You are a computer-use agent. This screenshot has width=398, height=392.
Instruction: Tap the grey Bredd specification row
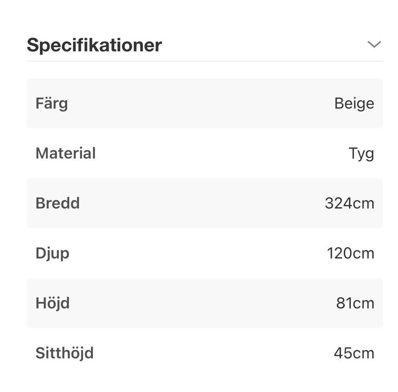pyautogui.click(x=205, y=203)
